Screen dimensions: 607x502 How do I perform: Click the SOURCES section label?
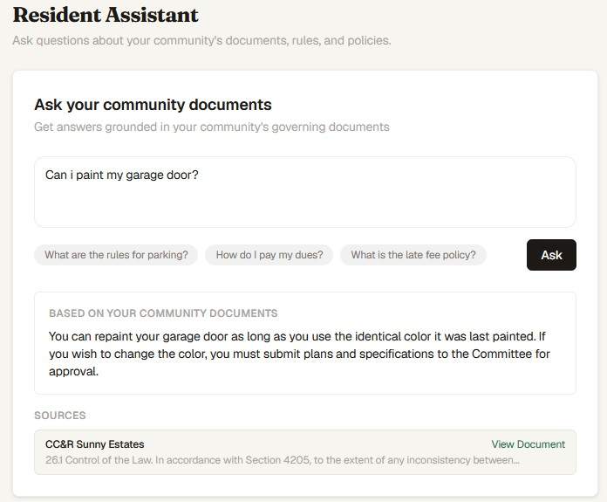click(60, 416)
